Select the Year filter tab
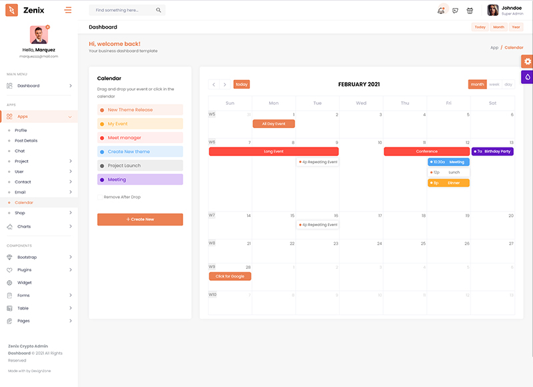533x387 pixels. tap(516, 27)
